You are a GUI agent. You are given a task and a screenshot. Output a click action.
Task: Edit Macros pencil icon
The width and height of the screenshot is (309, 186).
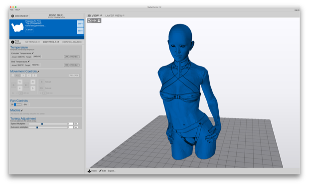(22, 110)
